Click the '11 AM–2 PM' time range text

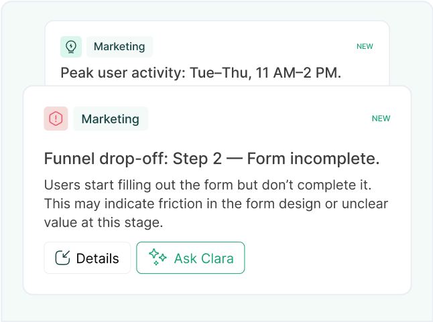tap(298, 73)
